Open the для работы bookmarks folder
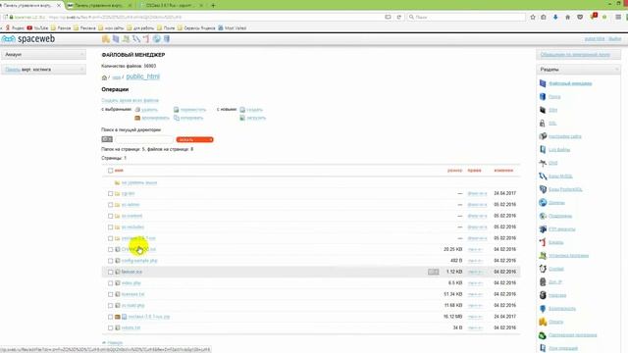This screenshot has width=628, height=353. 140,28
